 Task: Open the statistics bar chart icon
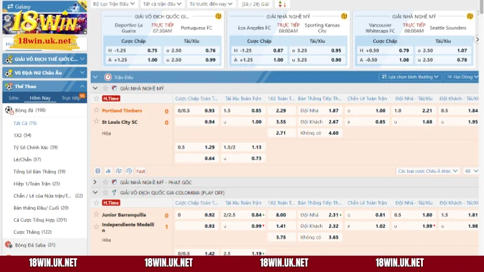coord(108,171)
